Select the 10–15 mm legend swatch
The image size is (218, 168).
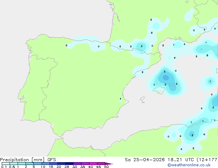pyautogui.click(x=45, y=164)
